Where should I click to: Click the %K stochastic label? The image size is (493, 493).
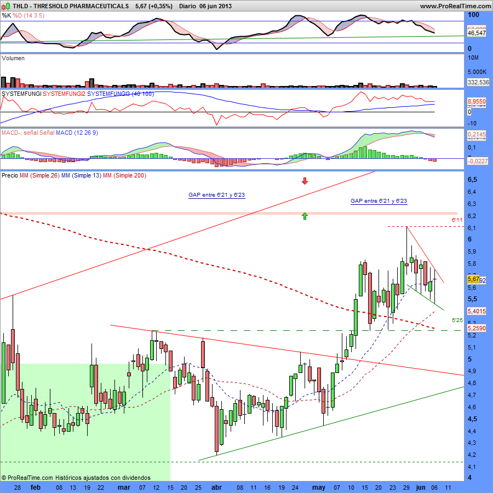coord(6,15)
